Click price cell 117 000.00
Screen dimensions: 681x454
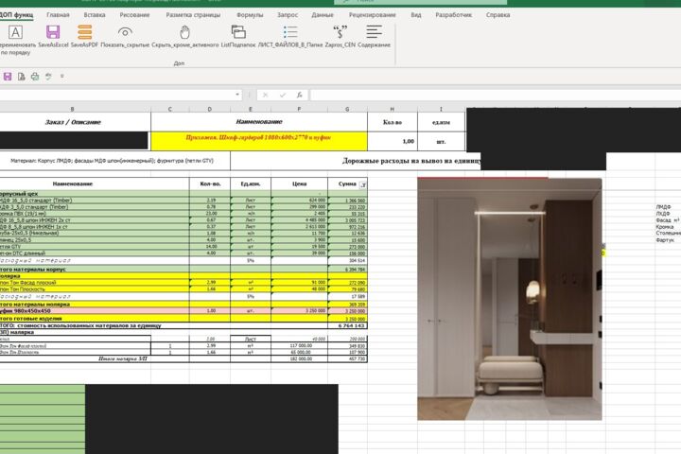pos(299,346)
